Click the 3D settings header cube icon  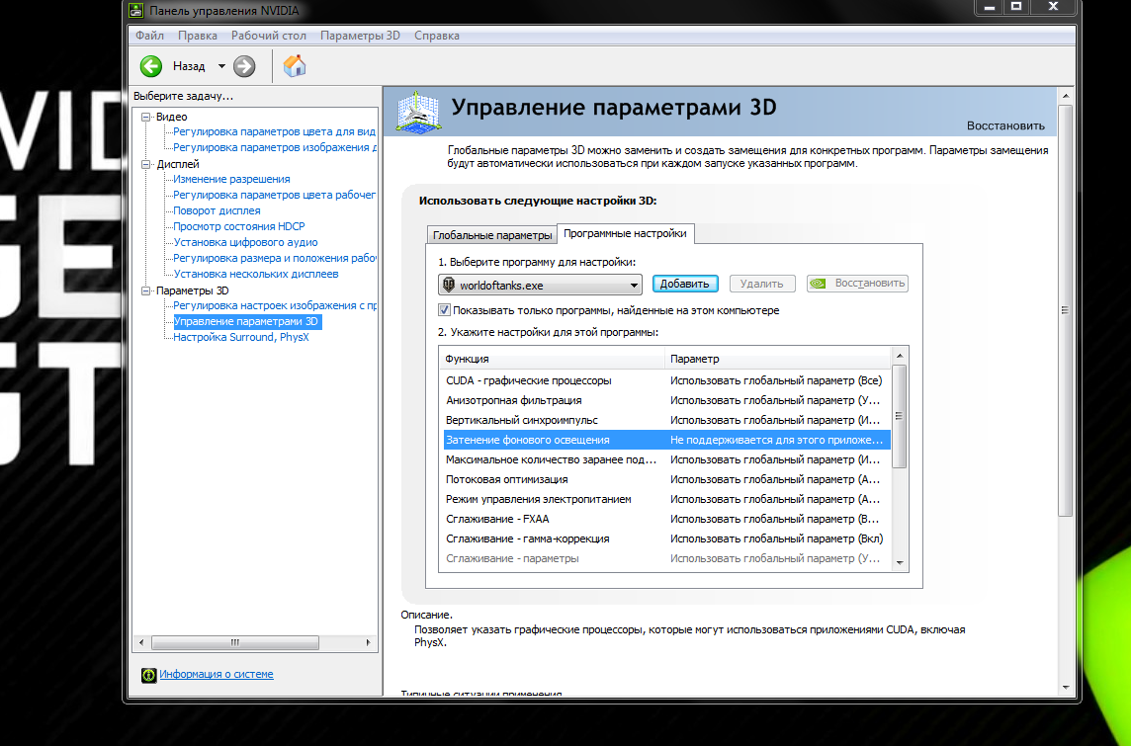[418, 112]
